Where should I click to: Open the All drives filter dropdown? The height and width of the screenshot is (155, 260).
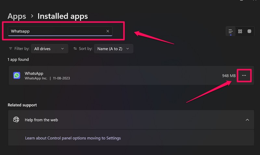[x=49, y=49]
